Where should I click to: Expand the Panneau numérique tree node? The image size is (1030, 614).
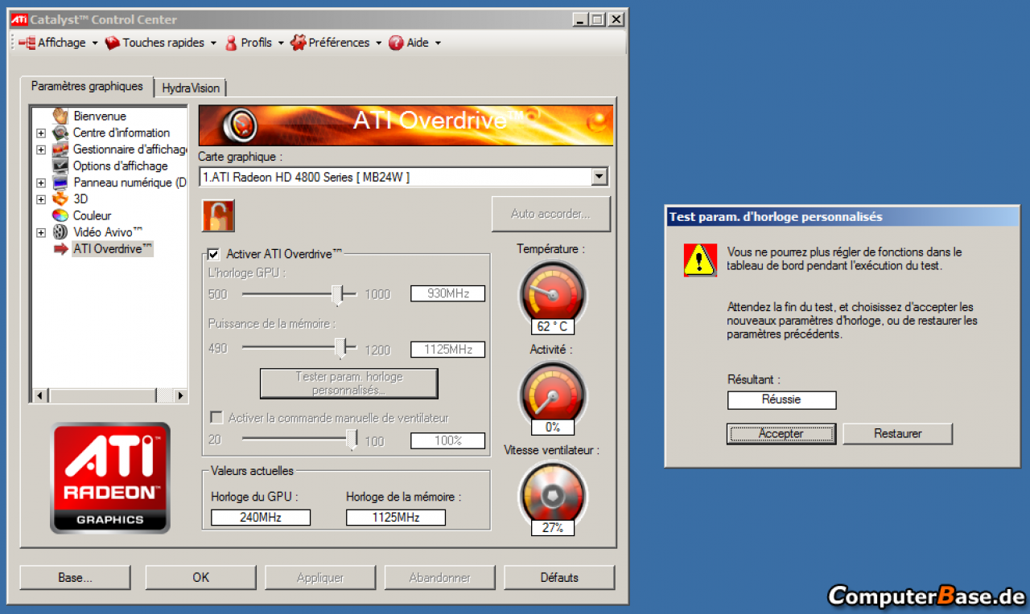(41, 182)
